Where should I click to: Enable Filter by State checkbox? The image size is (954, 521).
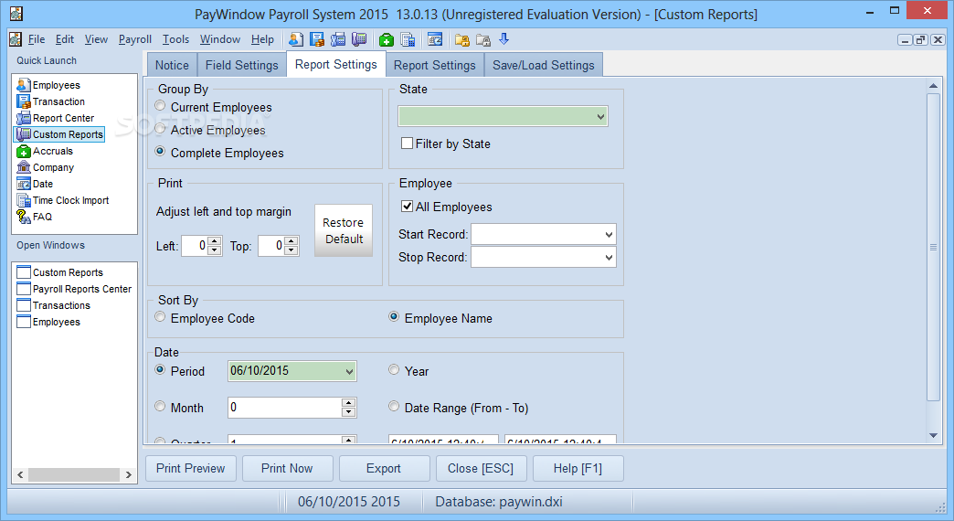click(407, 144)
